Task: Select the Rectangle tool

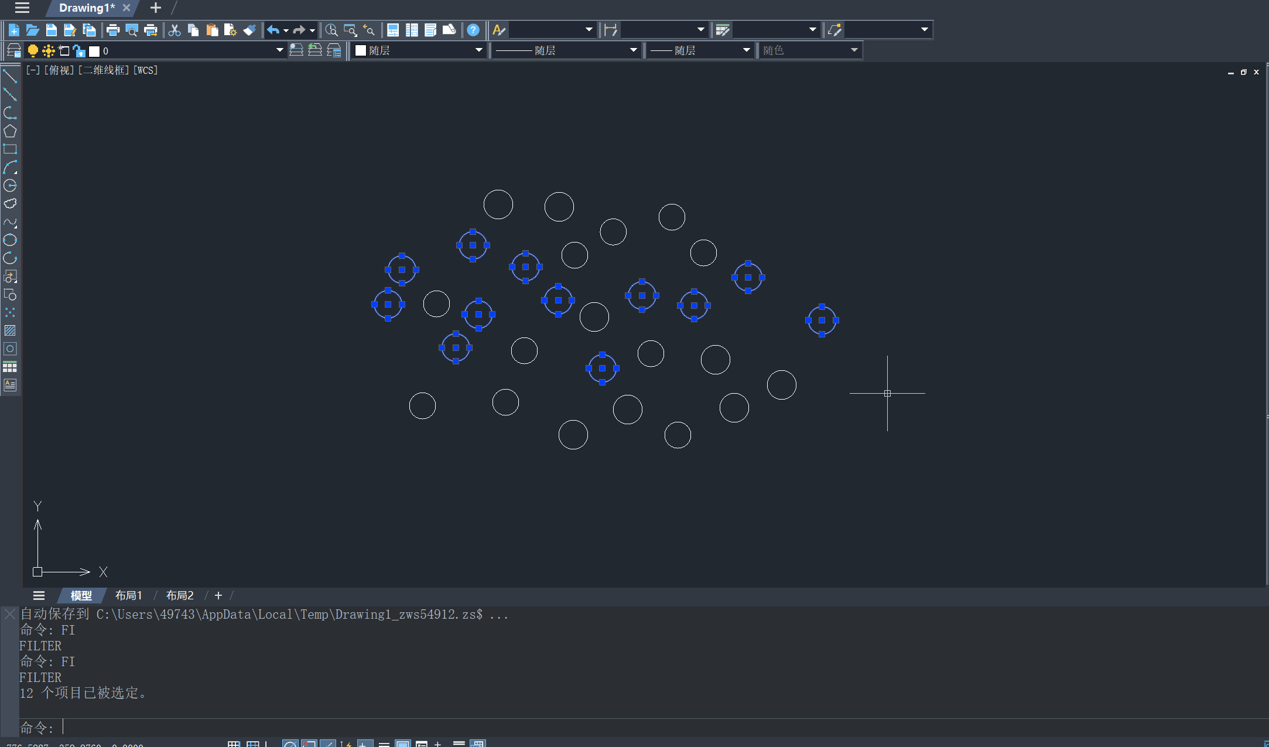Action: pos(10,149)
